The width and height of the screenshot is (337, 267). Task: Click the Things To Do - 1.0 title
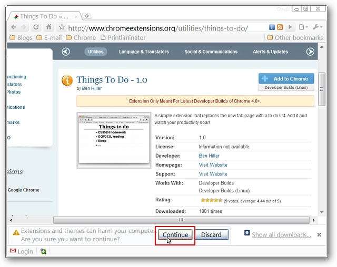[x=112, y=80]
